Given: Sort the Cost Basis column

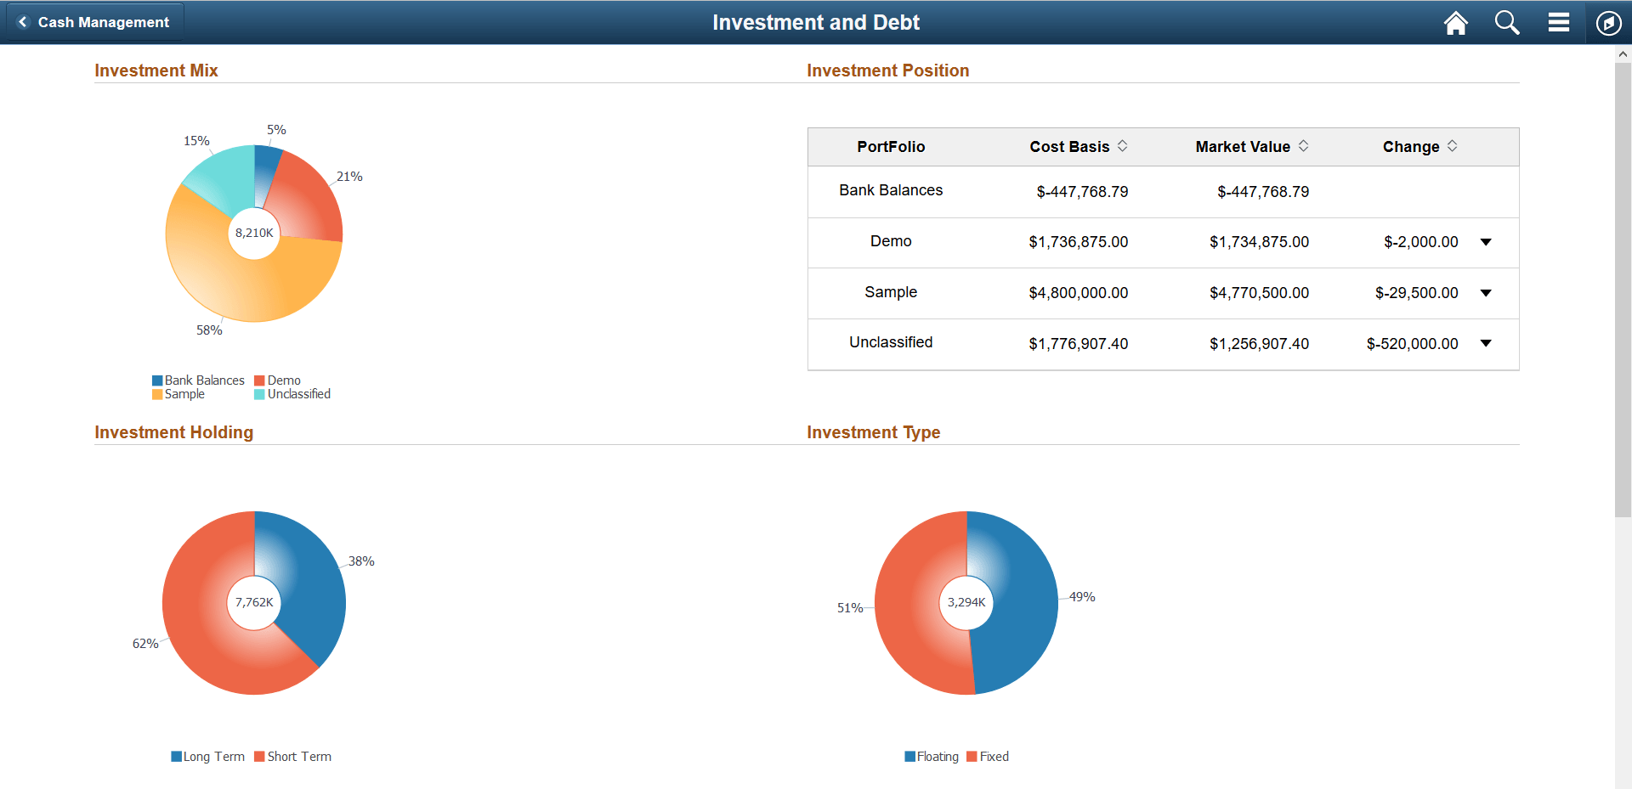Looking at the screenshot, I should (1124, 146).
